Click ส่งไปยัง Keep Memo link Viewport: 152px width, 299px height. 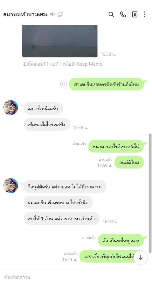click(83, 64)
